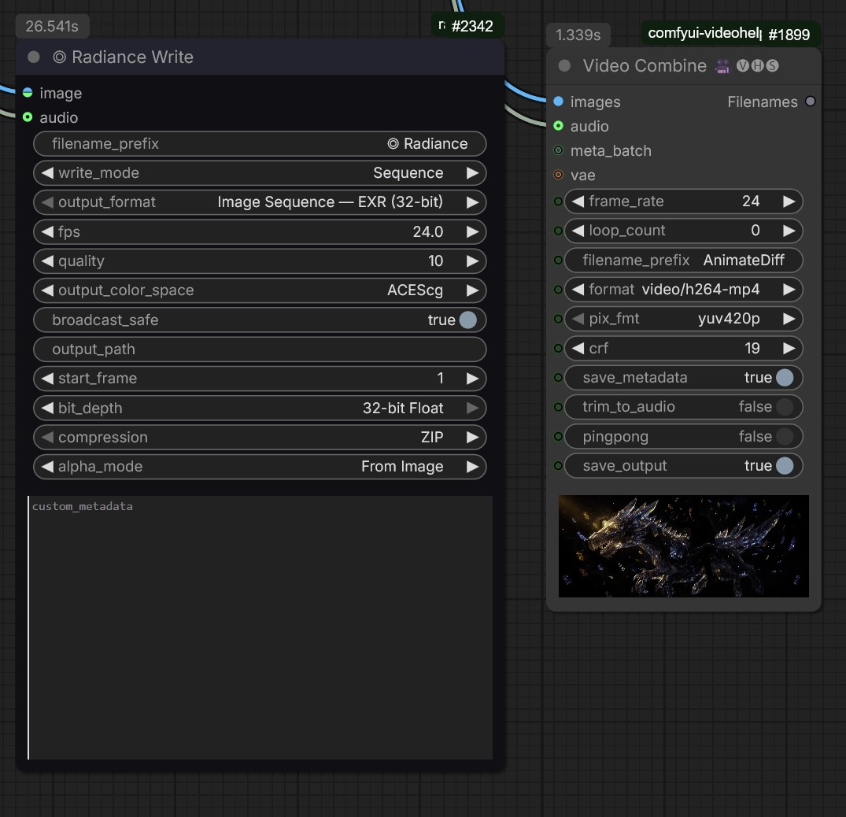Open the compression dropdown
The image size is (846, 817).
pos(260,437)
